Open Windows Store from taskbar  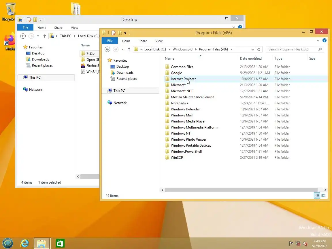[x=60, y=243]
